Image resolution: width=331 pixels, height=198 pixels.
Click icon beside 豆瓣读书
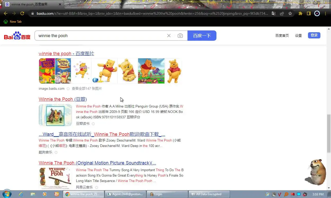click(93, 124)
